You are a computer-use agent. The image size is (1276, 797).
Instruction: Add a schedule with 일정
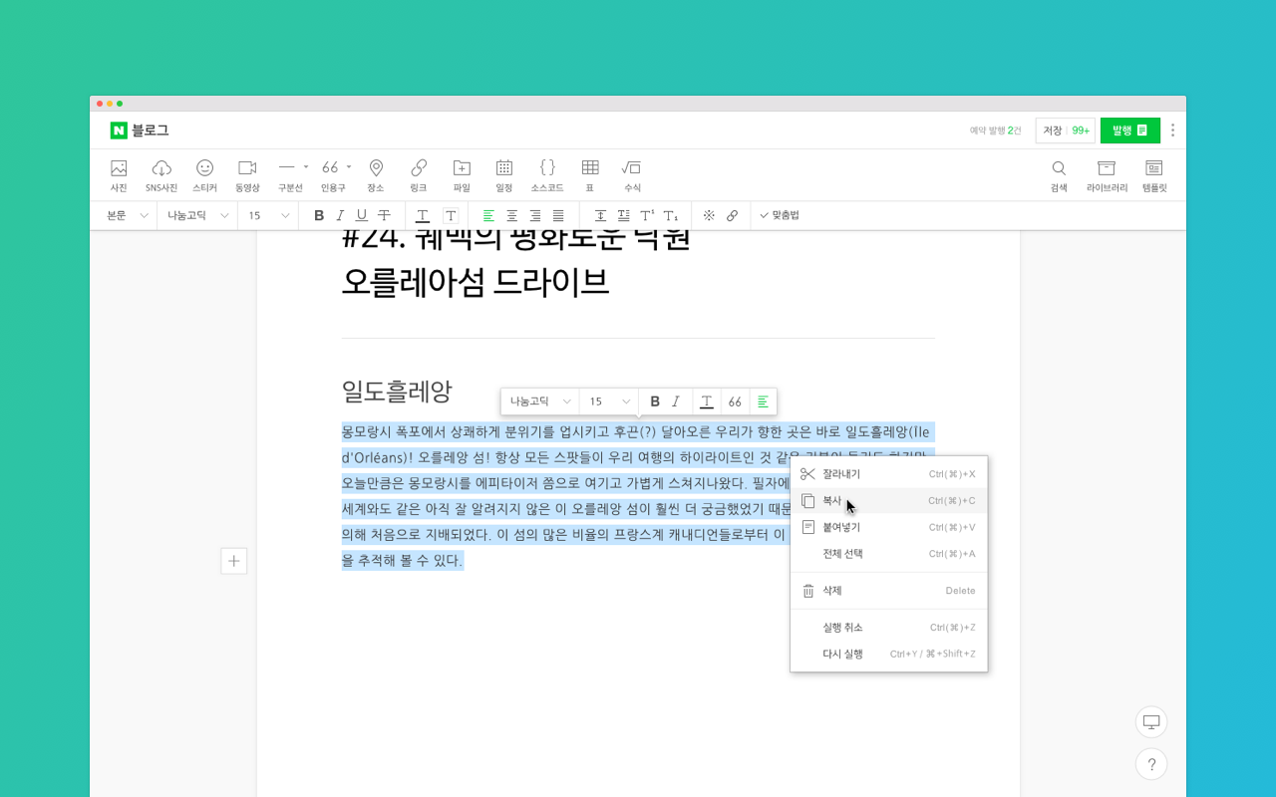click(x=504, y=175)
